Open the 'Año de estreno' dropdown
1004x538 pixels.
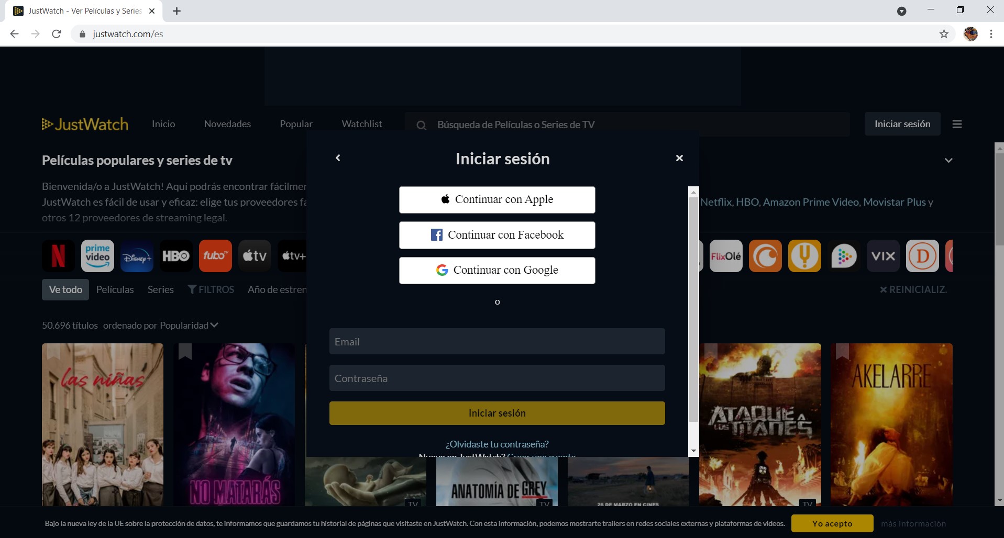pos(277,289)
